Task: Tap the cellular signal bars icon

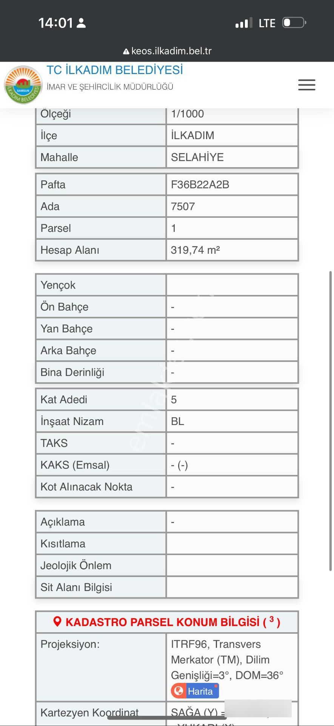Action: coord(243,23)
